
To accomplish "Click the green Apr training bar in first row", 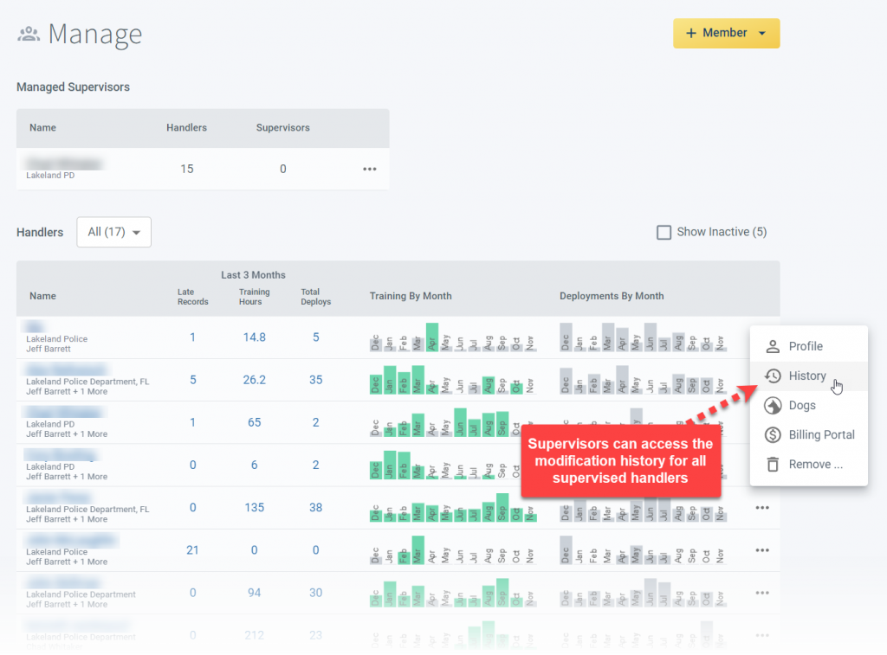I will [x=431, y=337].
